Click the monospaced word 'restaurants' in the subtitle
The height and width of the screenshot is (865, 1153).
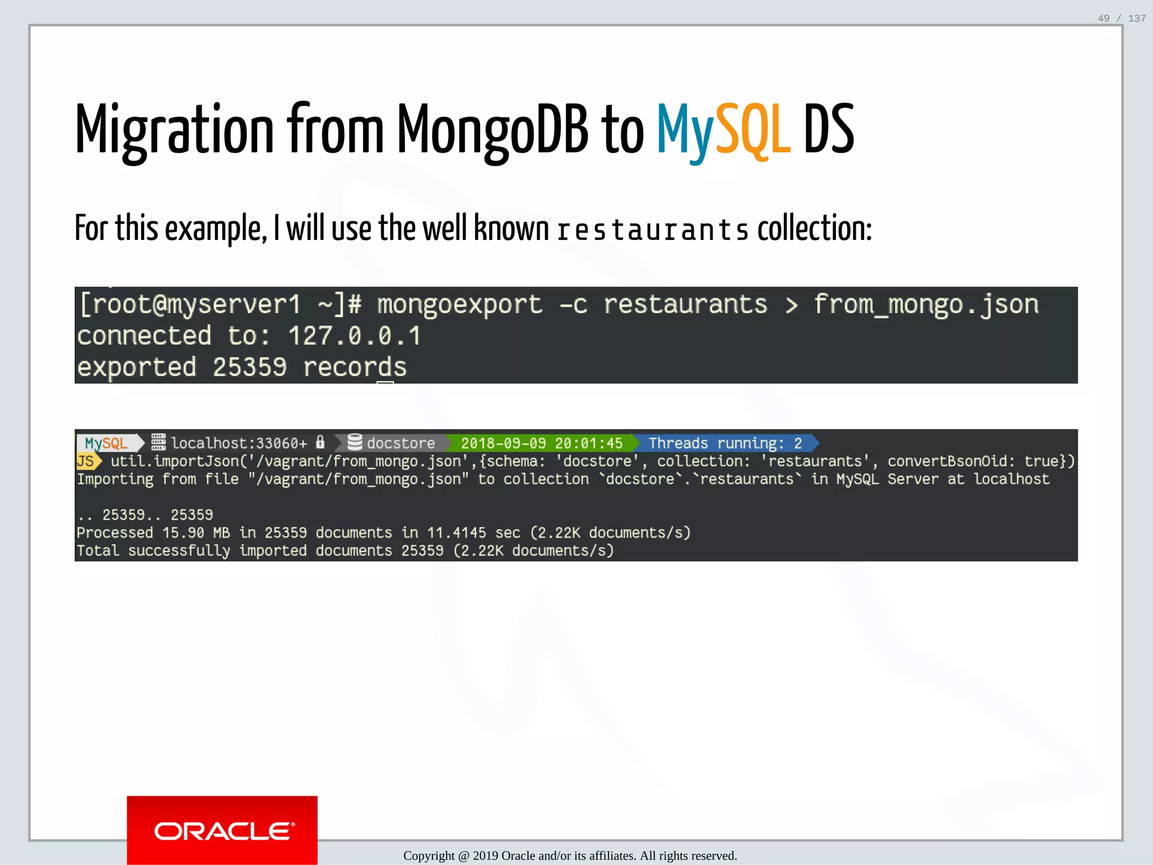click(x=653, y=230)
